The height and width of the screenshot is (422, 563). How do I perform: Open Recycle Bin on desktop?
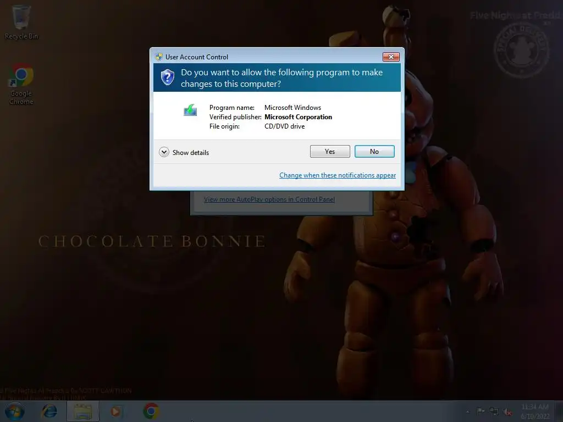(x=21, y=22)
